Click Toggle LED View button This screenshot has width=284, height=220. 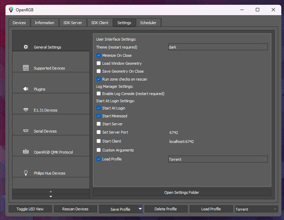[30, 209]
